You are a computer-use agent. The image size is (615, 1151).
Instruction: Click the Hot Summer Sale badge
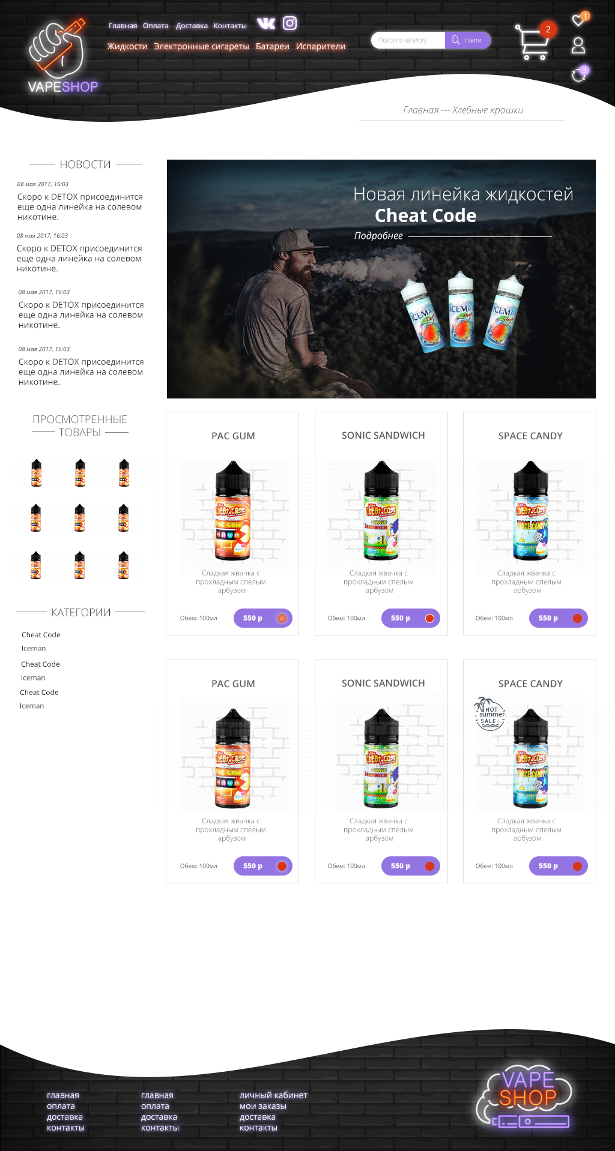[490, 714]
